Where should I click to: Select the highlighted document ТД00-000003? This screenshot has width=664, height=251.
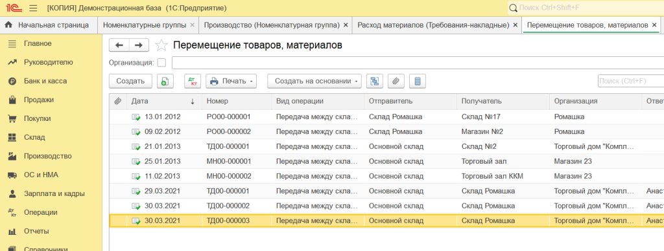pyautogui.click(x=386, y=221)
